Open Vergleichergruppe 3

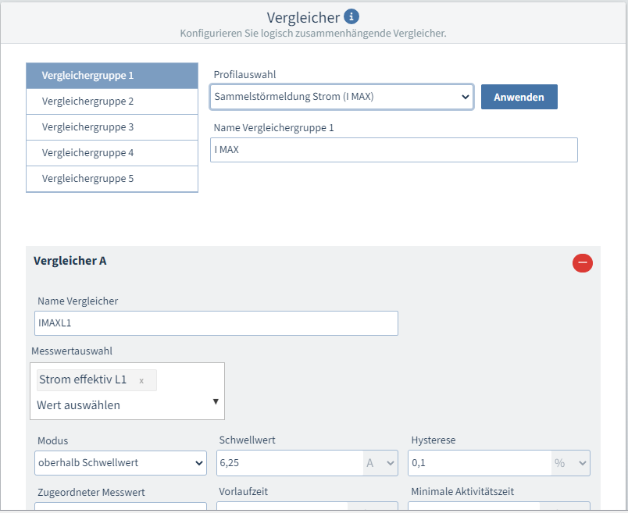pos(112,127)
